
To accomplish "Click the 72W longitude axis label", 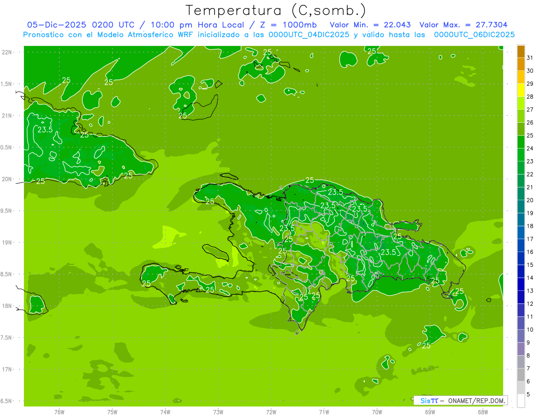I will click(271, 412).
